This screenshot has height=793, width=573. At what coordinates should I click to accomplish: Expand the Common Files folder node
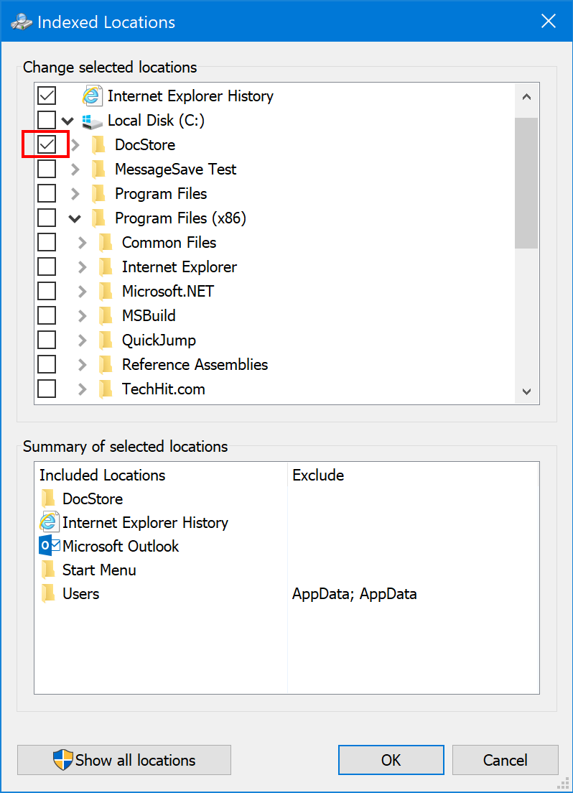click(x=83, y=243)
